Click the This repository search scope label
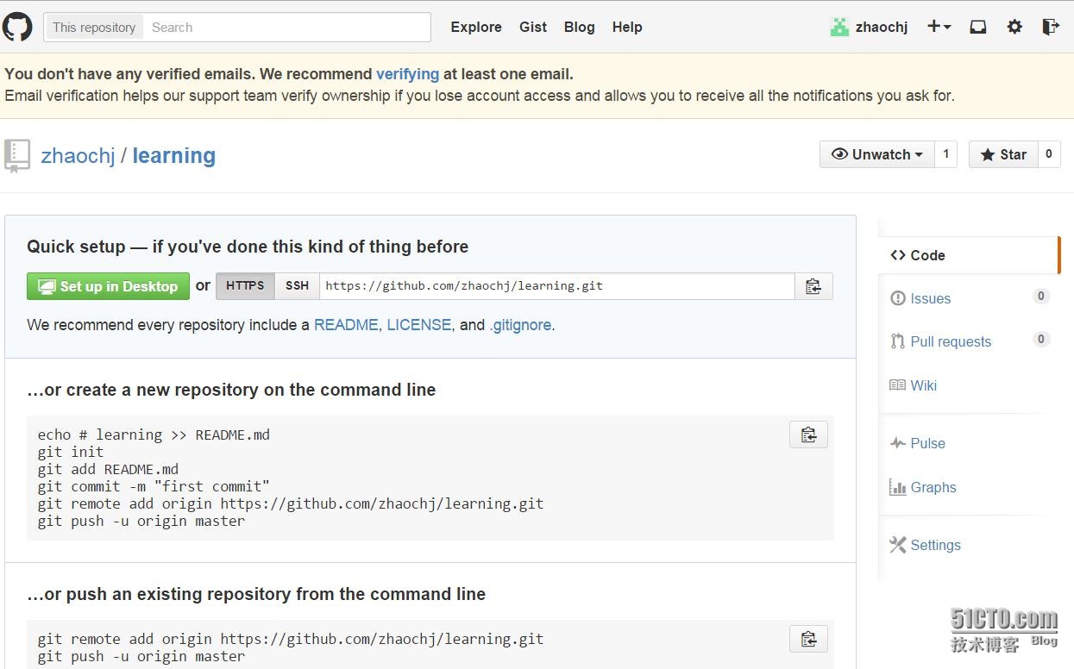This screenshot has height=669, width=1074. coord(94,28)
